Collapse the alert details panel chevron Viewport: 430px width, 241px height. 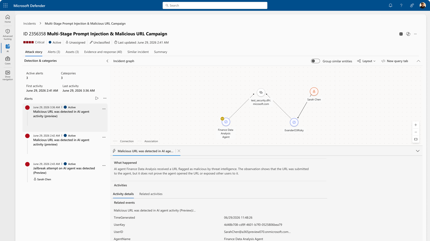418,151
